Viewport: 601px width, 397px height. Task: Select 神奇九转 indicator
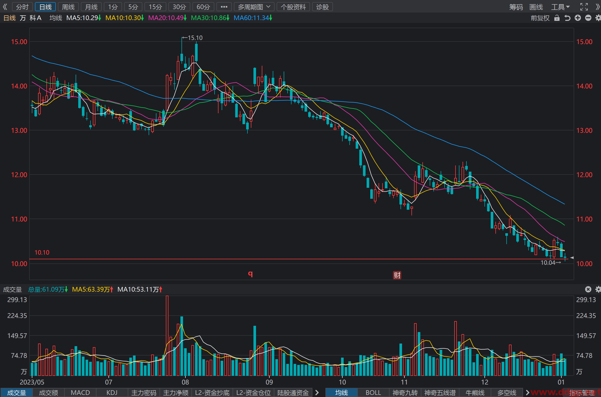tap(405, 393)
